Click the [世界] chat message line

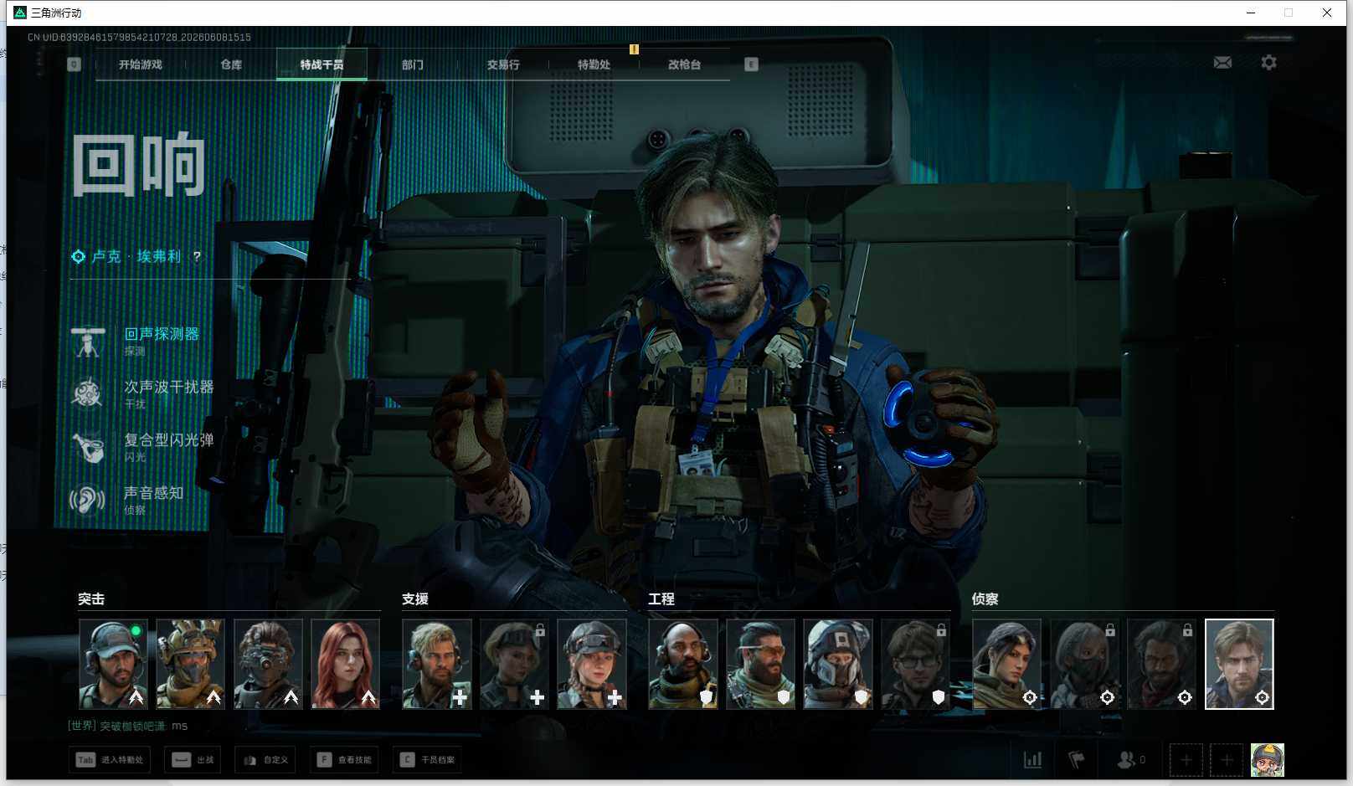[x=128, y=726]
